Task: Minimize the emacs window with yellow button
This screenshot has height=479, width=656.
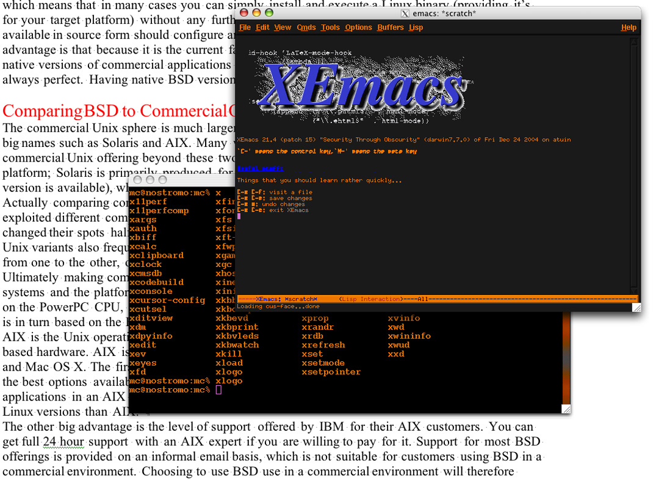Action: point(256,13)
